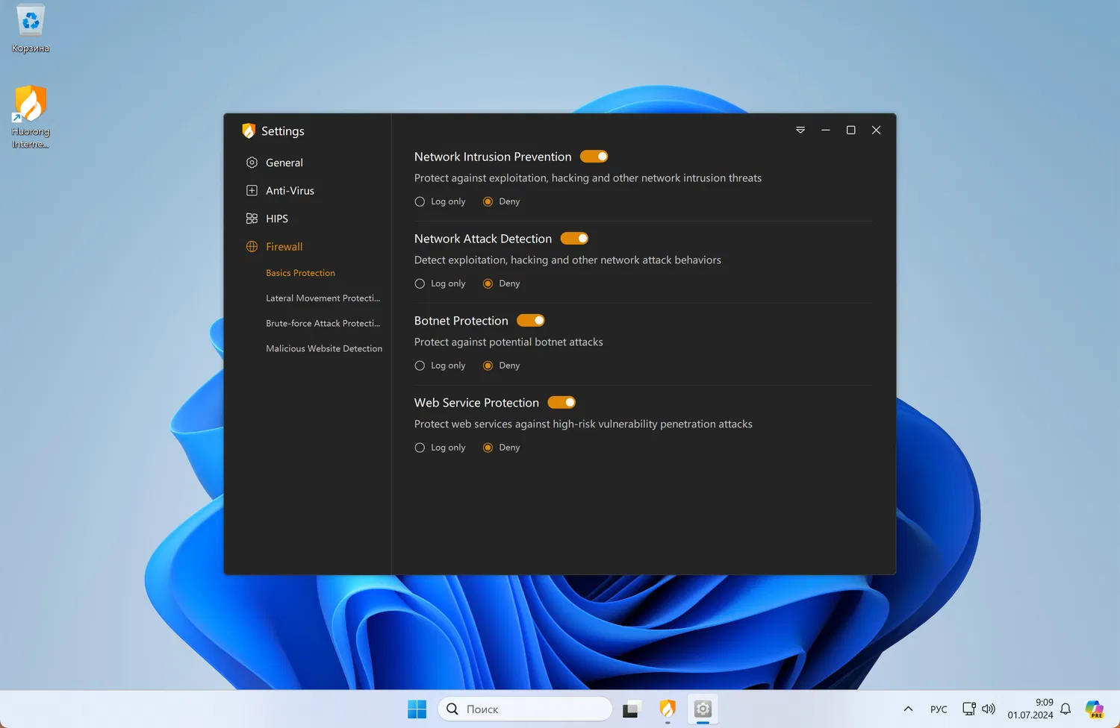Open Lateral Movement Protection sub-item

(323, 298)
